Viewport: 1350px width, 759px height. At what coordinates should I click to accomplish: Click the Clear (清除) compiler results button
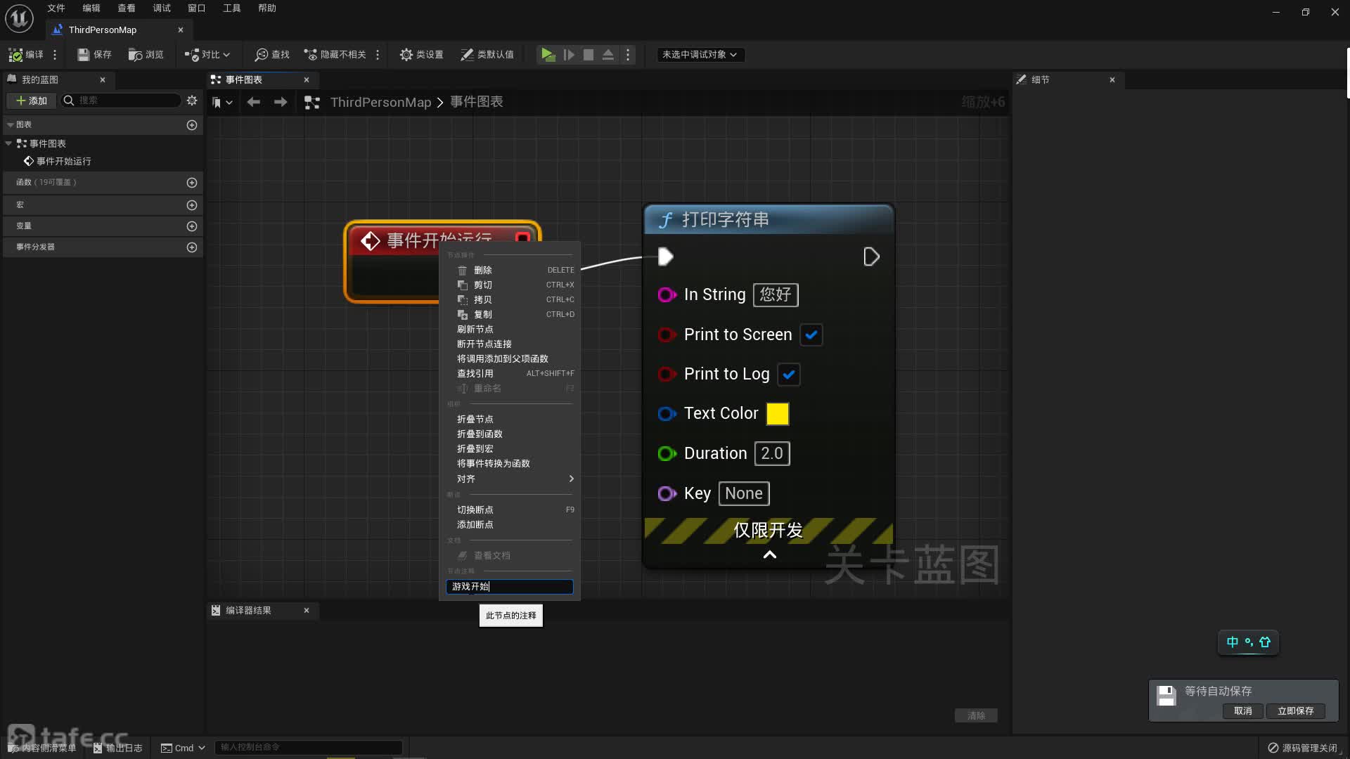[976, 715]
